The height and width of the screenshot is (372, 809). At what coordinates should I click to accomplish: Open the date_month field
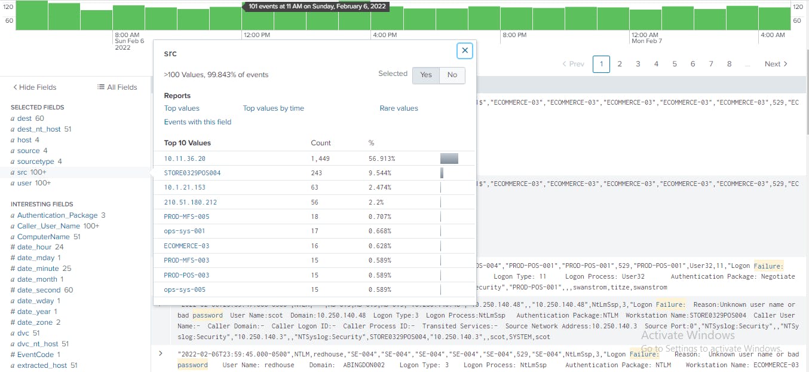pos(37,279)
